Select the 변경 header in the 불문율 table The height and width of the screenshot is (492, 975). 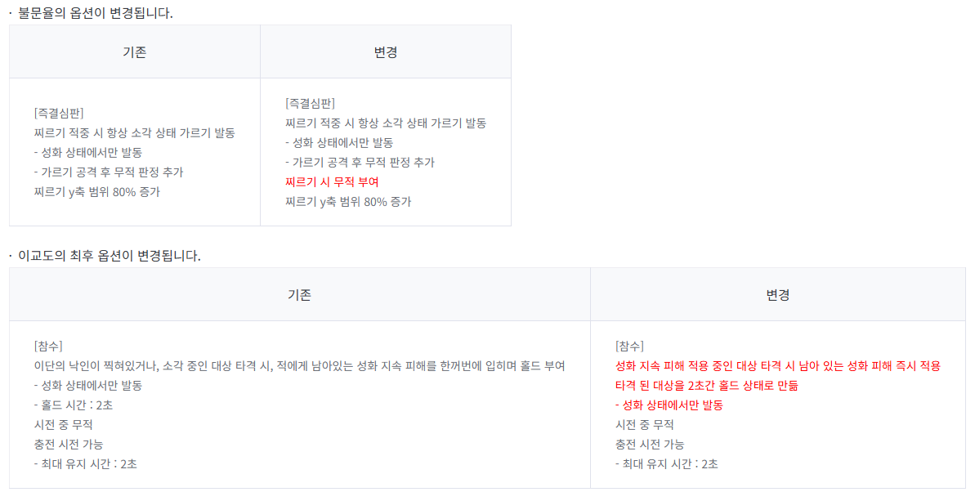coord(385,52)
